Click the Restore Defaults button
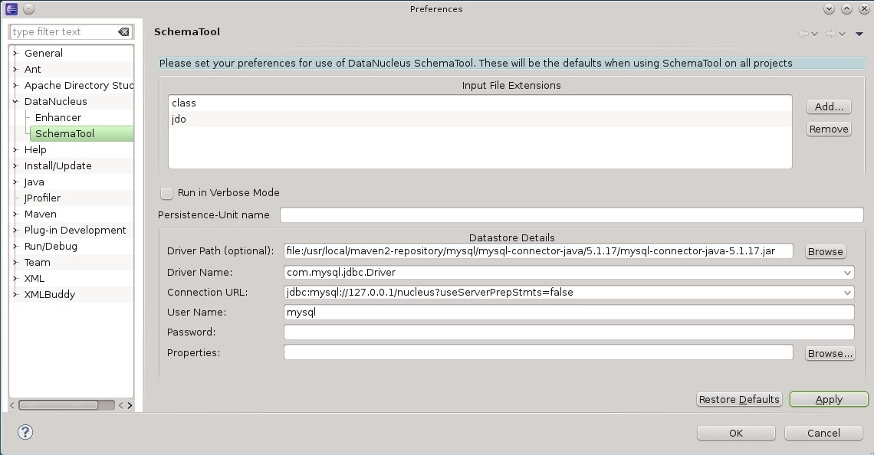Screen dimensions: 874x455 [x=739, y=399]
